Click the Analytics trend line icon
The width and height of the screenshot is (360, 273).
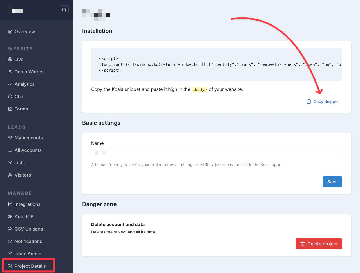click(10, 84)
